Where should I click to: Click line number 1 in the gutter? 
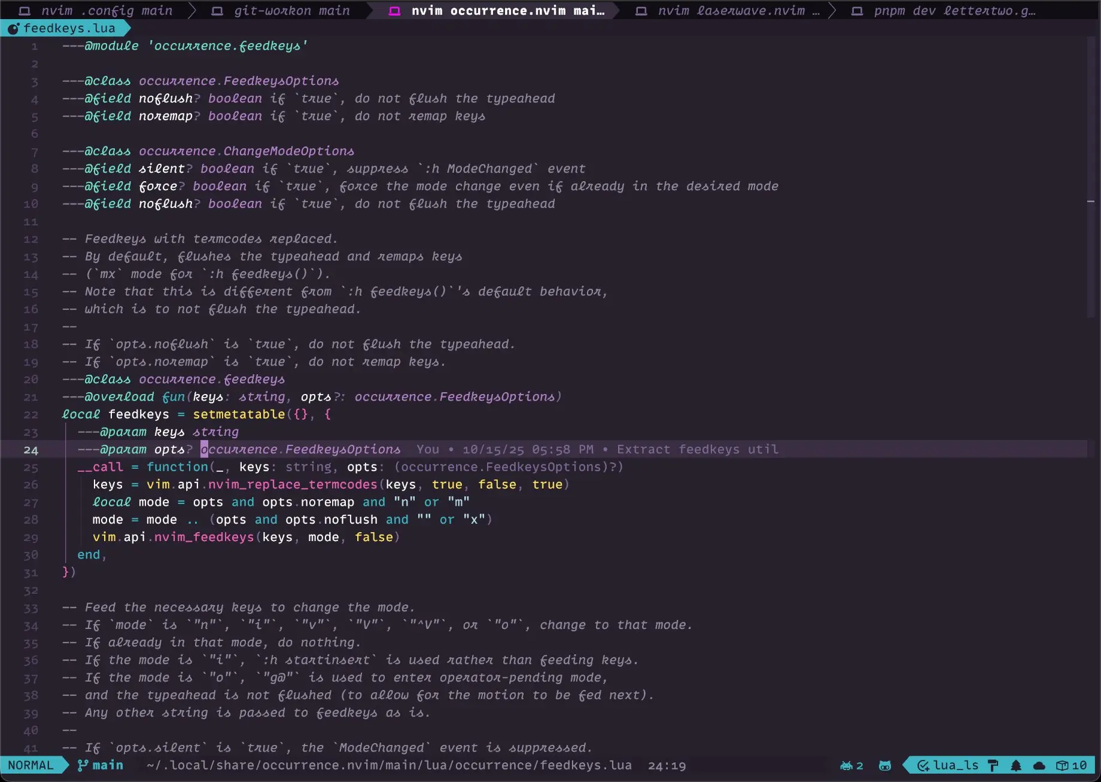34,46
